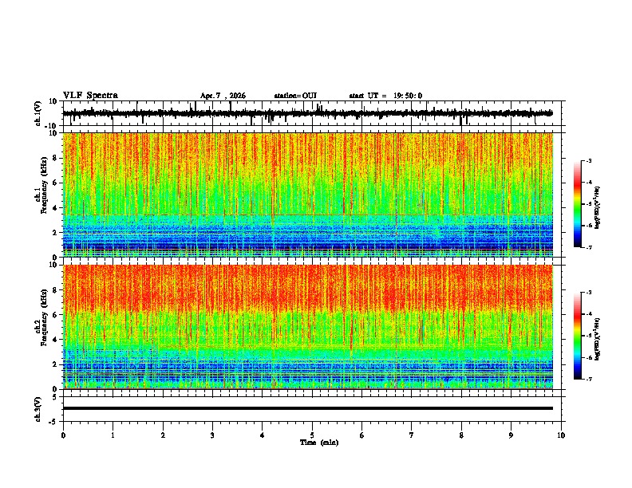Click the "Time (min)" axis label
Image resolution: width=632 pixels, height=488 pixels.
[x=319, y=443]
